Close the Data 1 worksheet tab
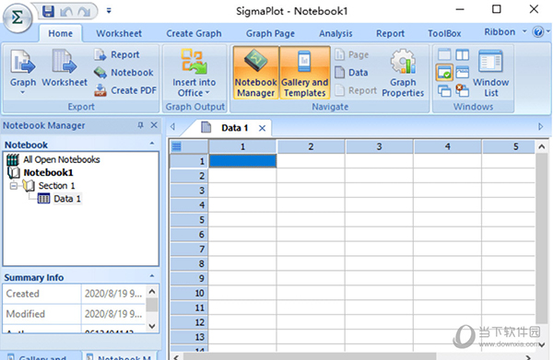 coord(262,128)
